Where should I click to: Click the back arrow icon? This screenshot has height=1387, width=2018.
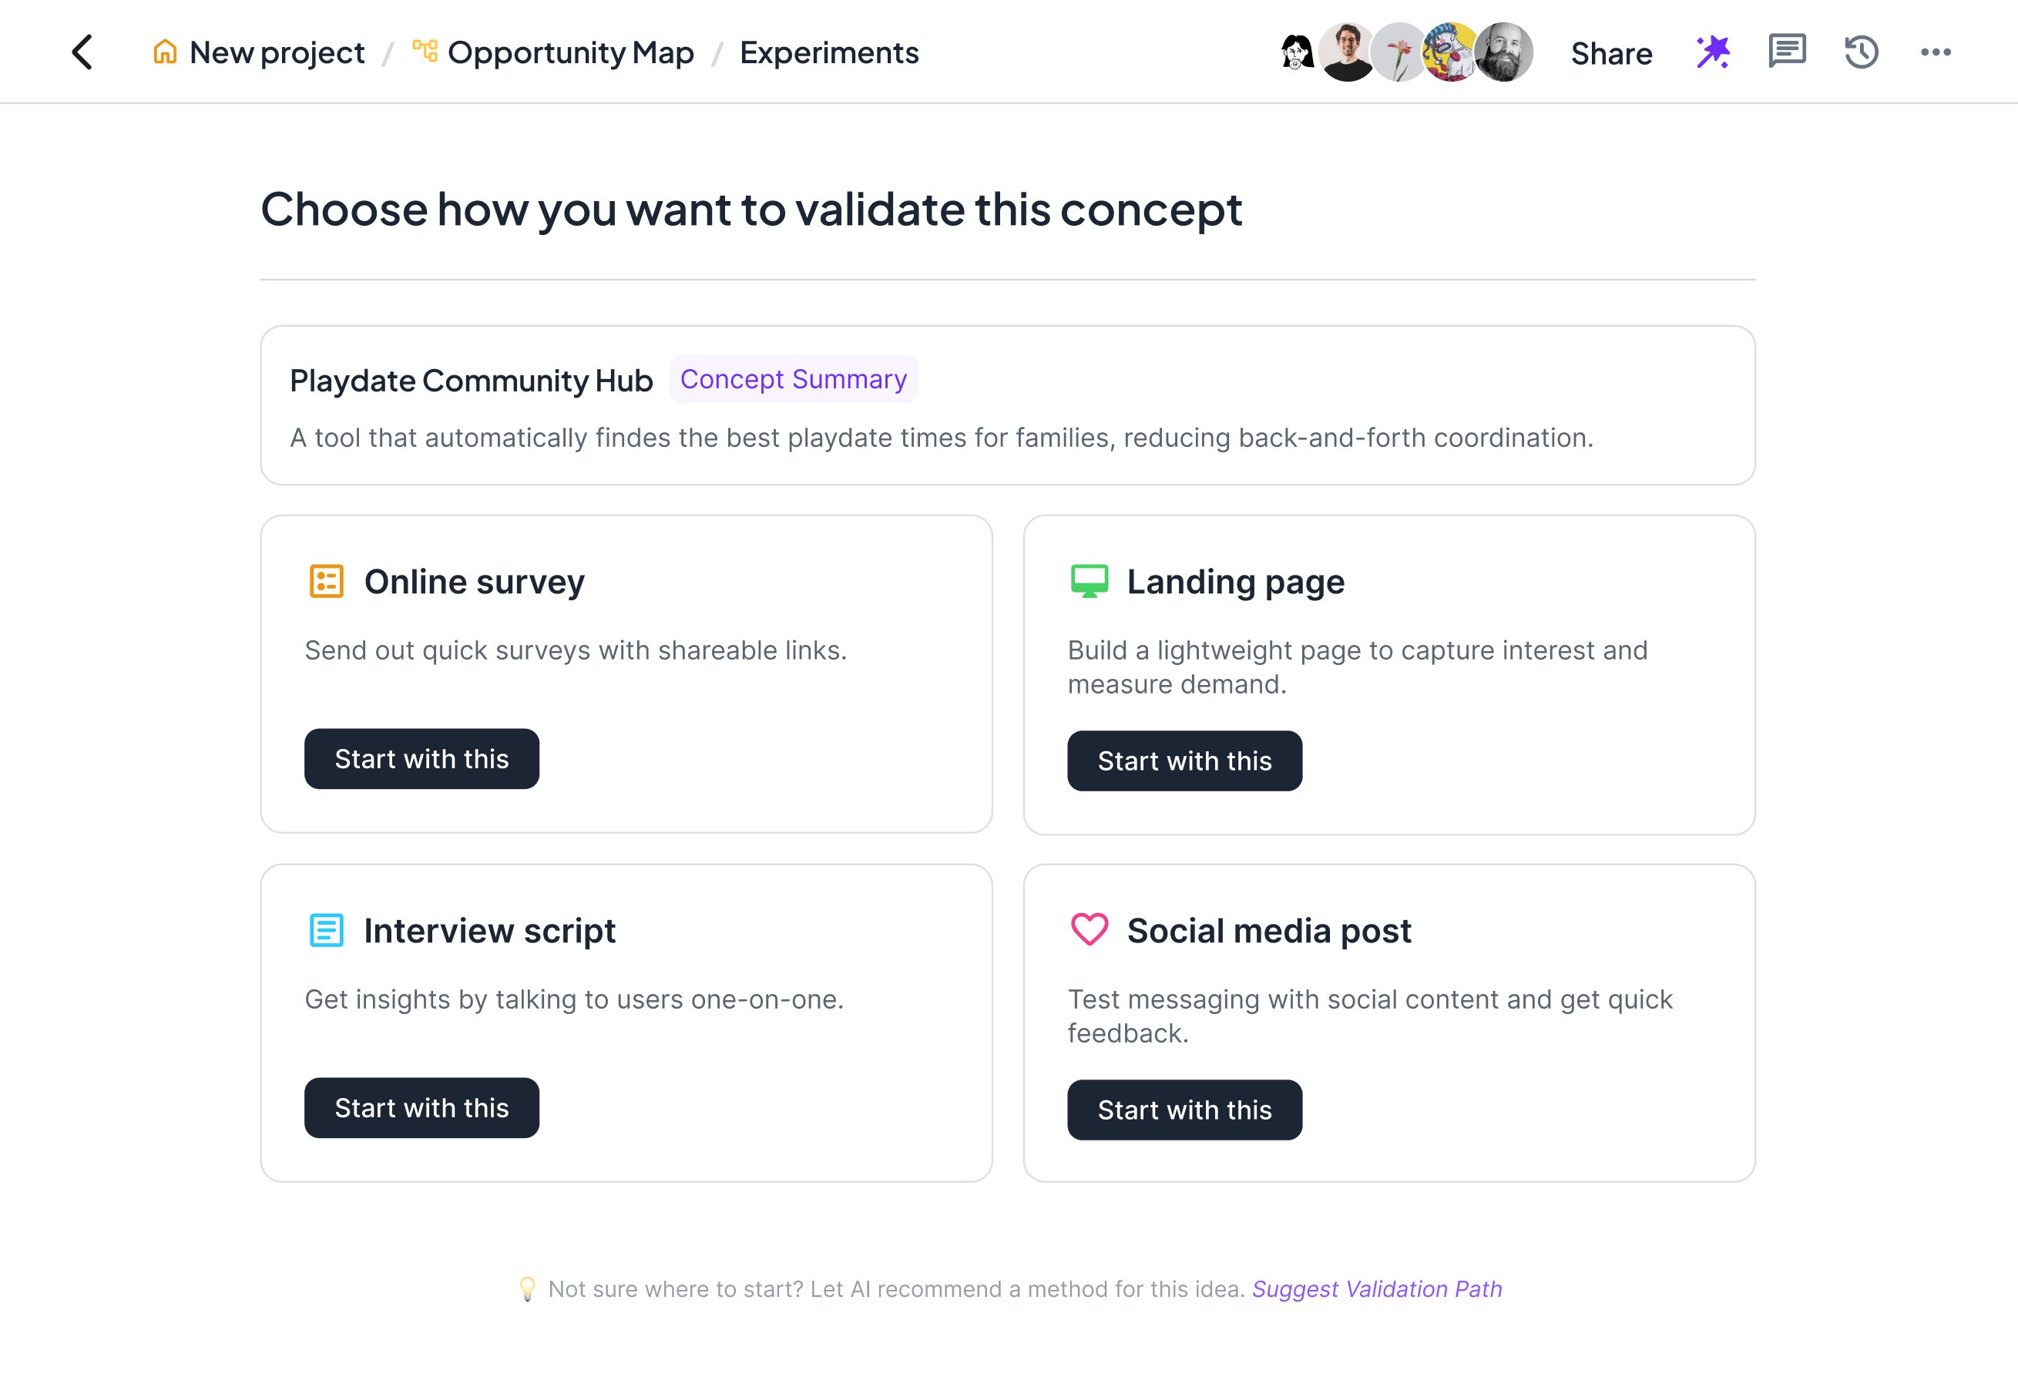[x=82, y=52]
